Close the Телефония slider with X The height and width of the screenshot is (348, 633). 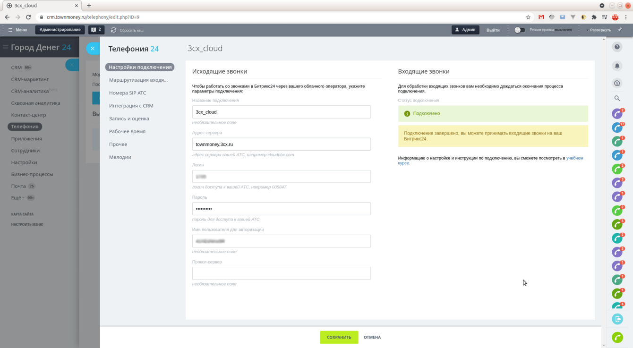click(x=93, y=48)
